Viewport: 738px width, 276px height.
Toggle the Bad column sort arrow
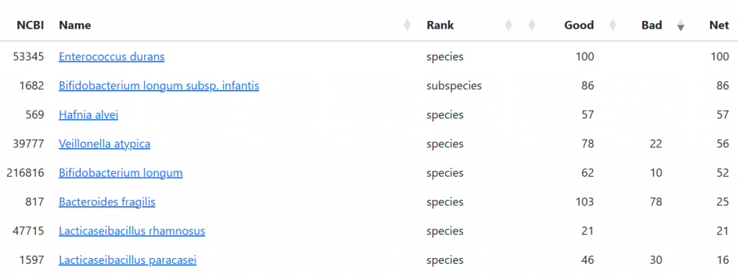(680, 26)
